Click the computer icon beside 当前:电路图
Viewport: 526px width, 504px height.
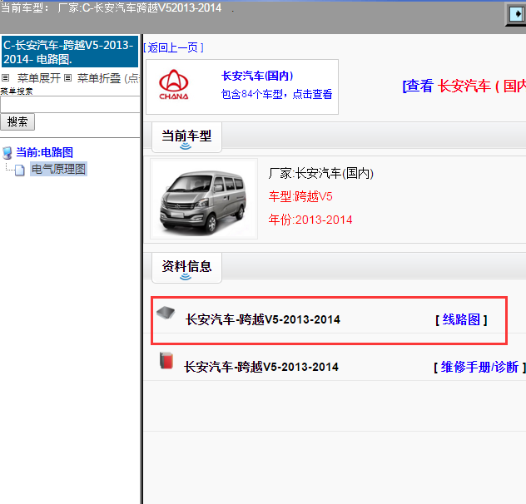point(7,153)
